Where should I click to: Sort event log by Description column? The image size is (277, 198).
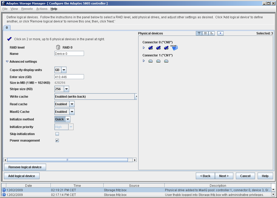218,185
